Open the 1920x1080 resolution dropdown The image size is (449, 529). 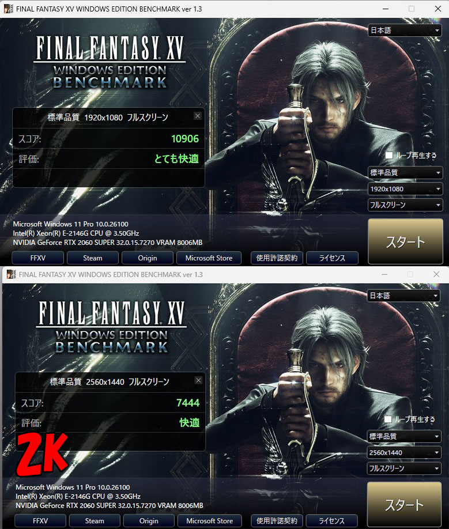click(405, 189)
